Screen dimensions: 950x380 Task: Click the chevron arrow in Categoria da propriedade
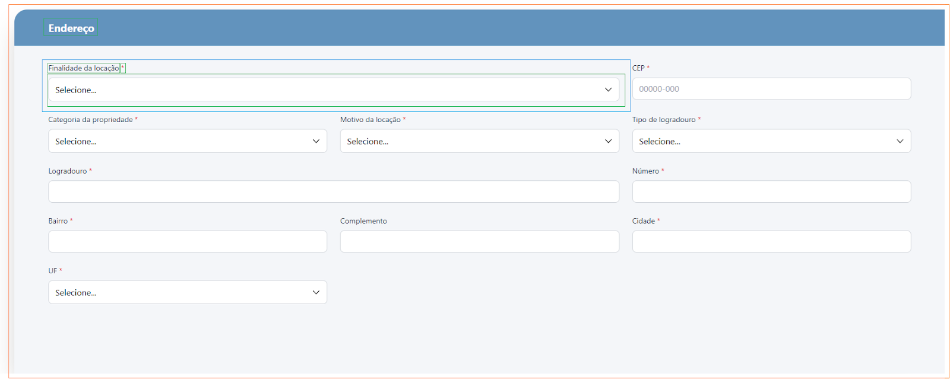pyautogui.click(x=316, y=142)
